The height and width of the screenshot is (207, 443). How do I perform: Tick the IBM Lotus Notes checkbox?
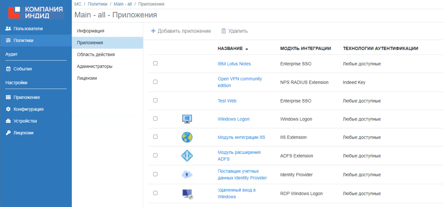[155, 63]
